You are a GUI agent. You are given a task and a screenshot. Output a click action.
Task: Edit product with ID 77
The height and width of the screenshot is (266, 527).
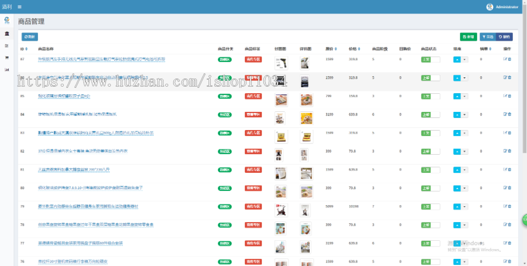505,243
